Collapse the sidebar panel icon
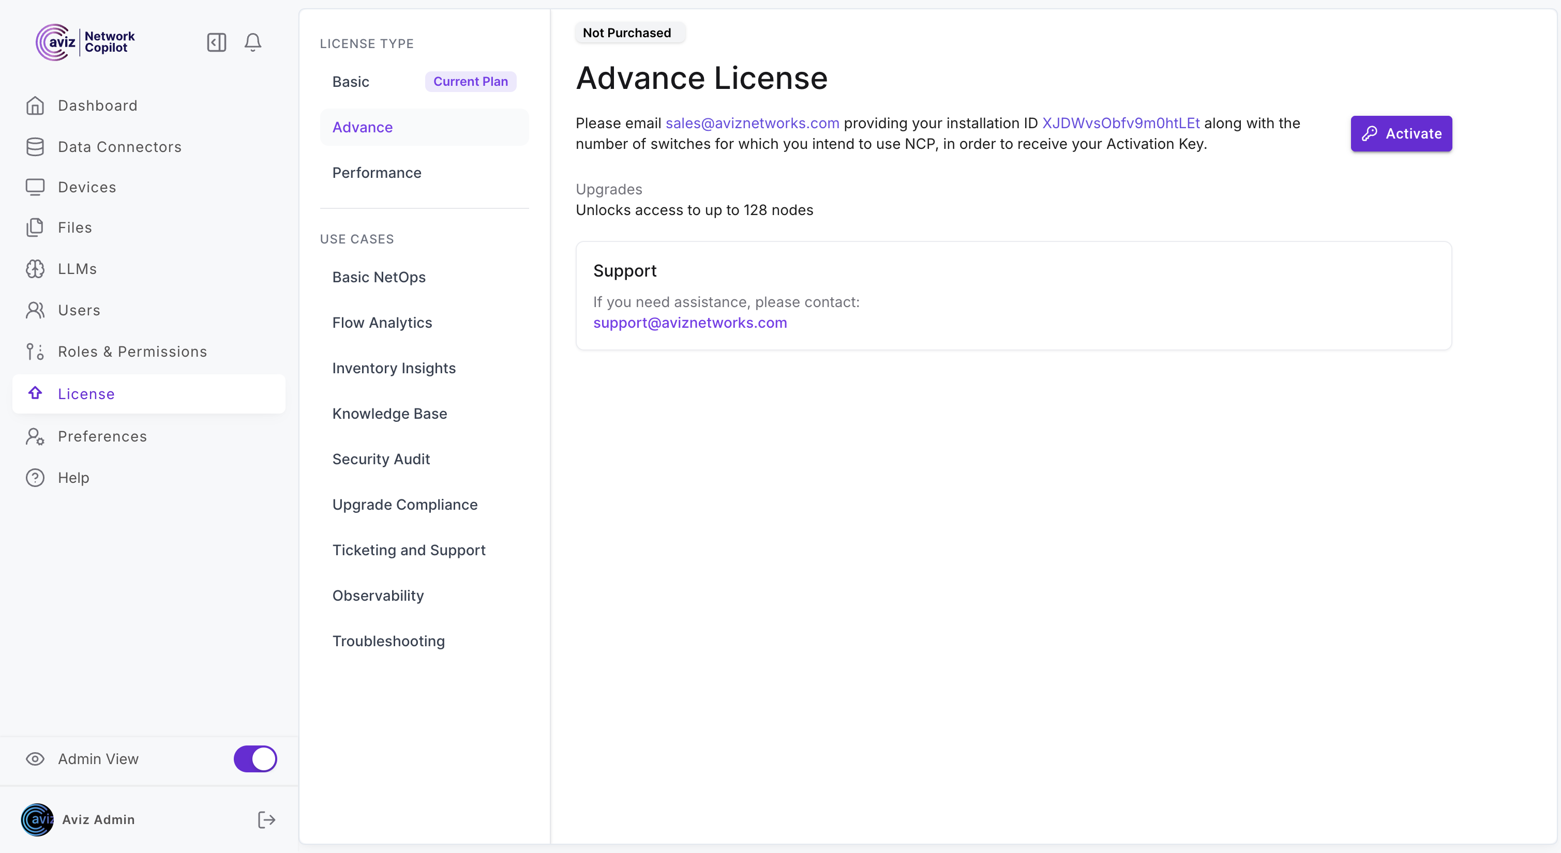This screenshot has width=1561, height=853. 216,42
